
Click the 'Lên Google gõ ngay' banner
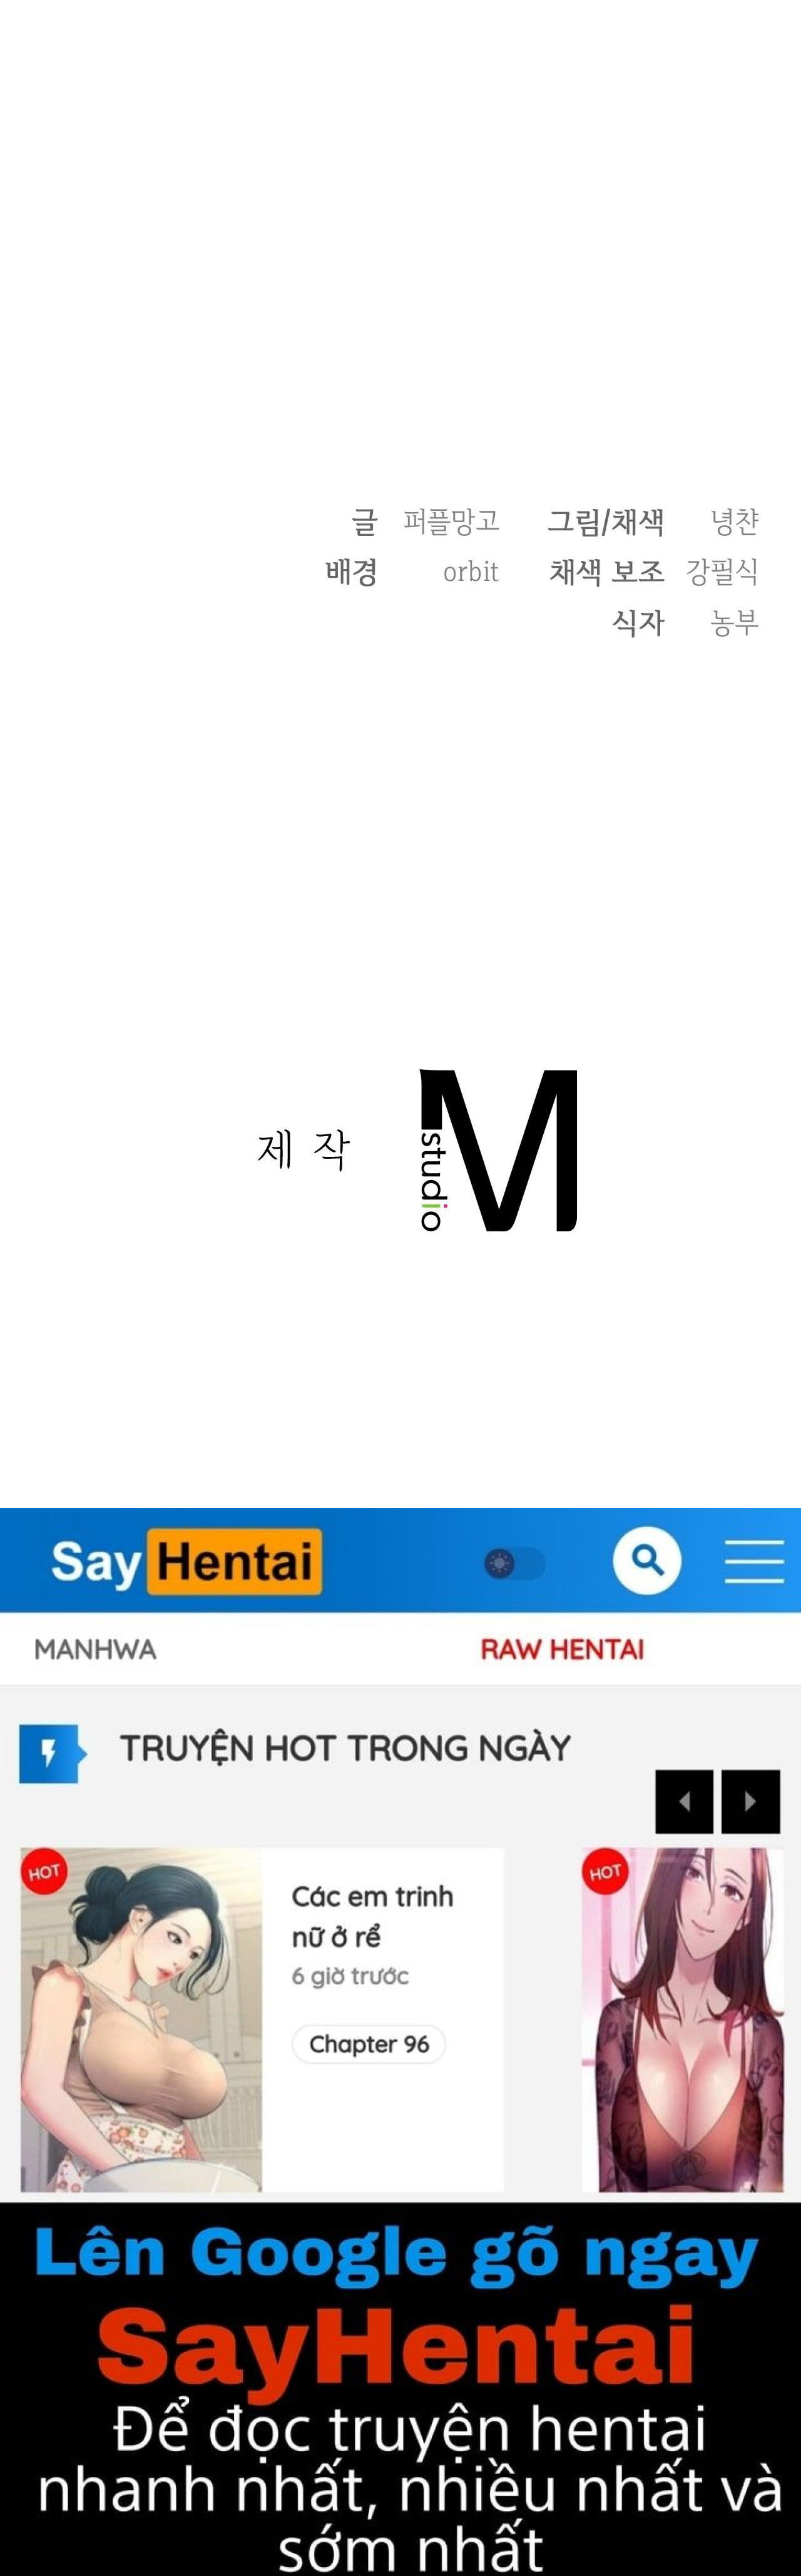[397, 2255]
